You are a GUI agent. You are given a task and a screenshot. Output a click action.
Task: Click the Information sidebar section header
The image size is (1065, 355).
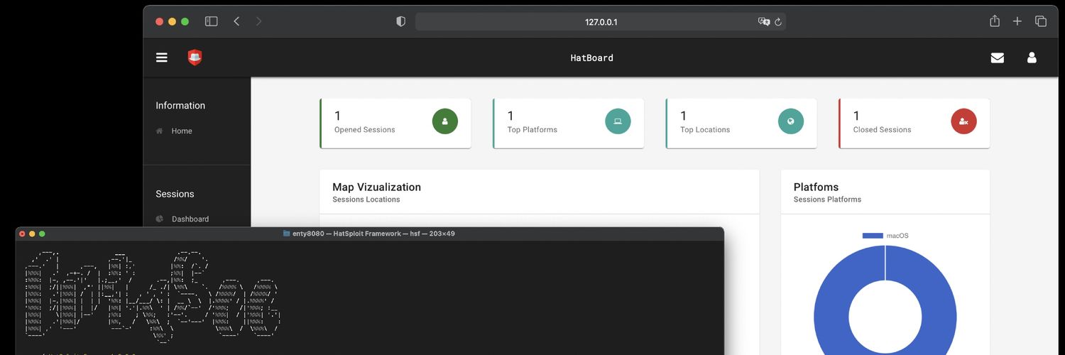click(x=180, y=105)
